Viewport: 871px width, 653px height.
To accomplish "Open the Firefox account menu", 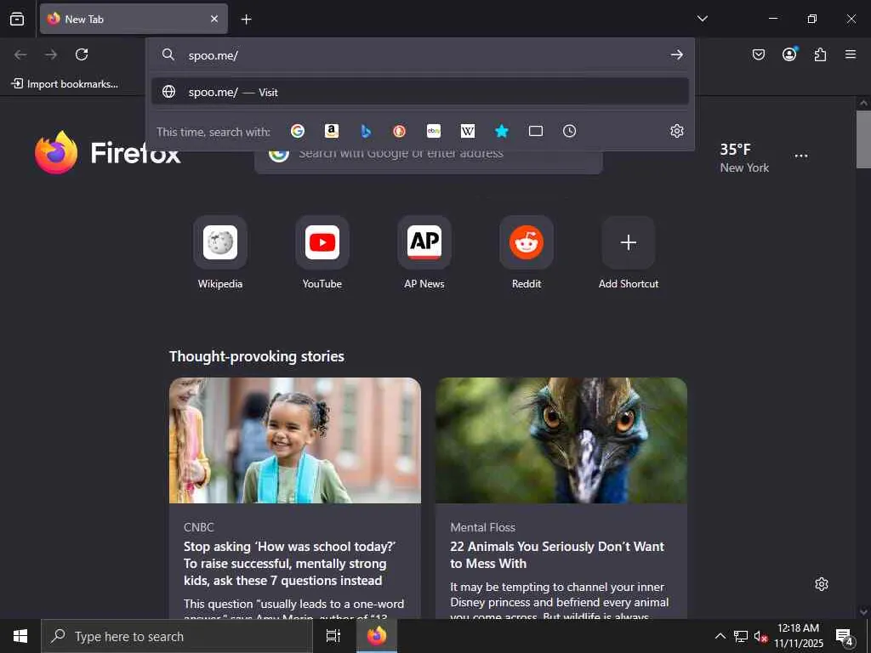I will click(x=789, y=54).
